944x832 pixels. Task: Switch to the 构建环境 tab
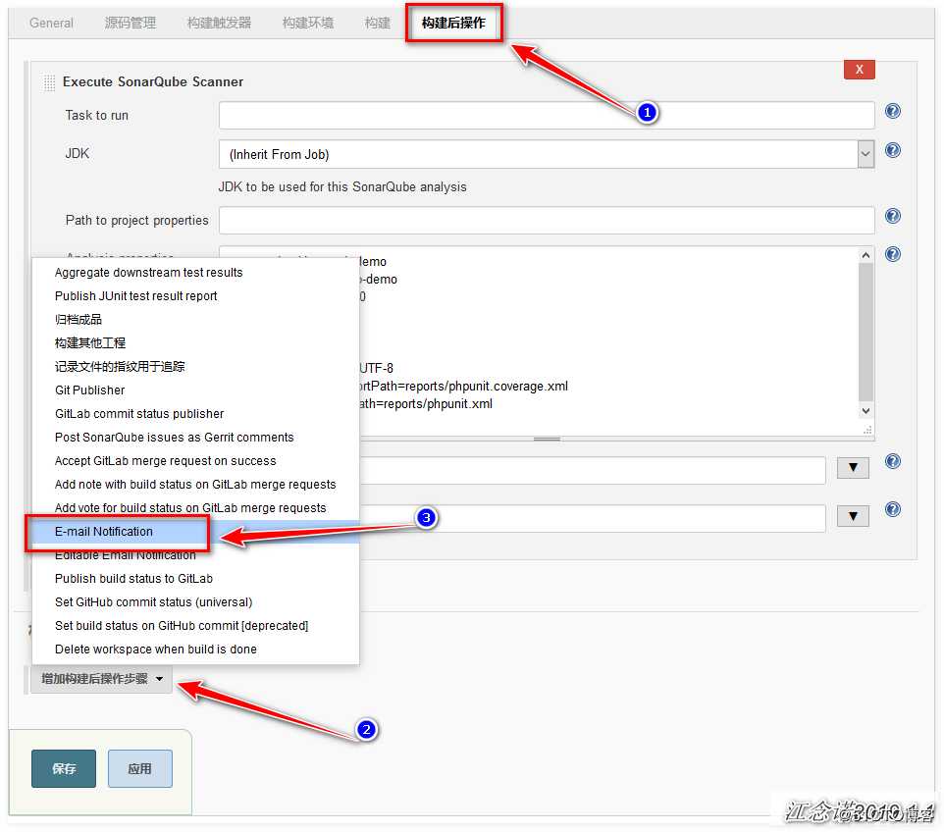point(308,23)
